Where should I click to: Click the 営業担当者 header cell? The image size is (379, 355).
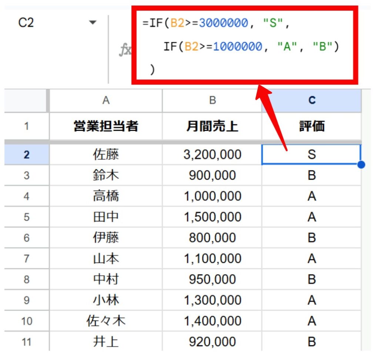pos(106,126)
